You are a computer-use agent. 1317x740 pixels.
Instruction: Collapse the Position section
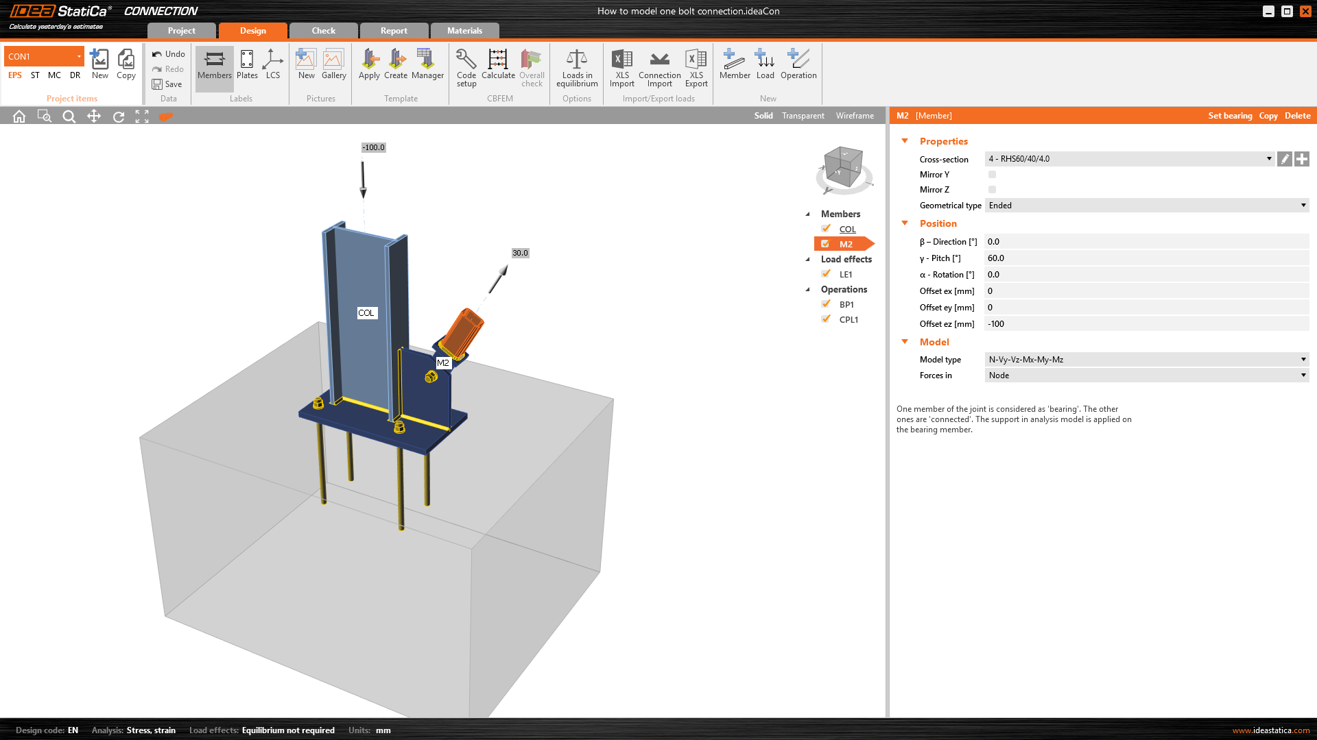click(x=905, y=223)
